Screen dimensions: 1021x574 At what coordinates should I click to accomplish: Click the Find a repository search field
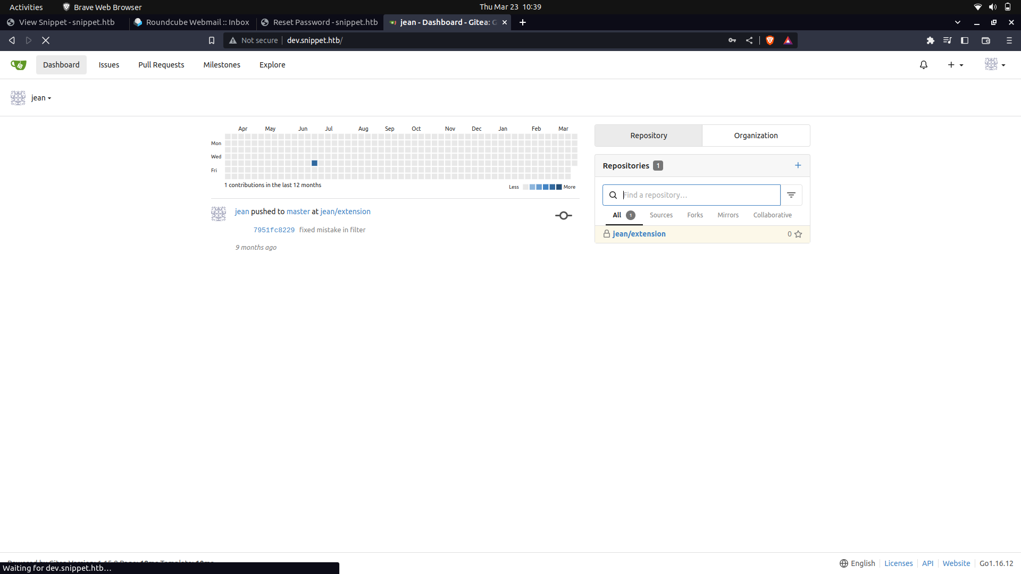tap(691, 195)
